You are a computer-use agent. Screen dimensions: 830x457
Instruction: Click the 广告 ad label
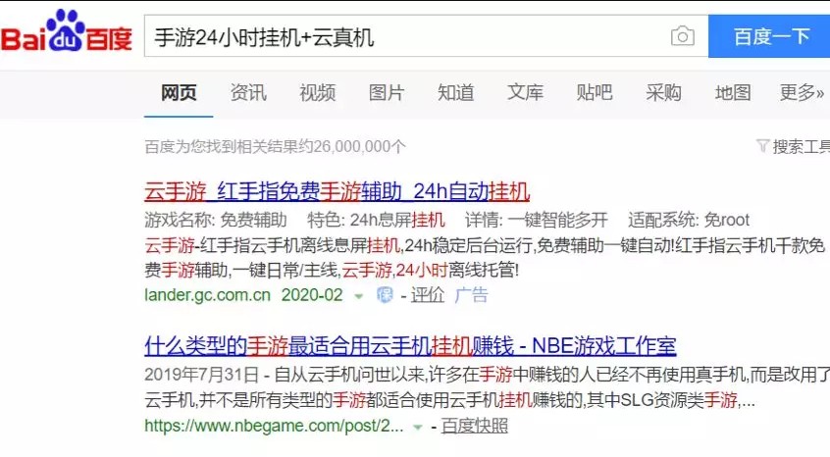pyautogui.click(x=471, y=295)
